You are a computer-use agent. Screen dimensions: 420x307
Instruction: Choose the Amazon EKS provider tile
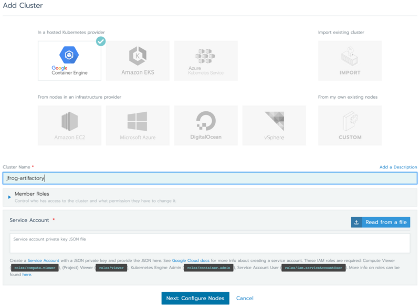coord(138,61)
